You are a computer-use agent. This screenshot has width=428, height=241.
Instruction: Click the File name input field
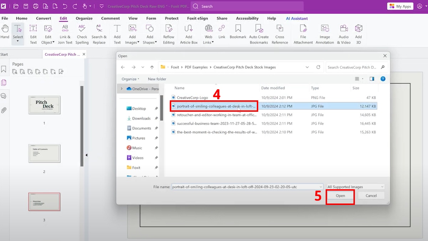click(247, 187)
